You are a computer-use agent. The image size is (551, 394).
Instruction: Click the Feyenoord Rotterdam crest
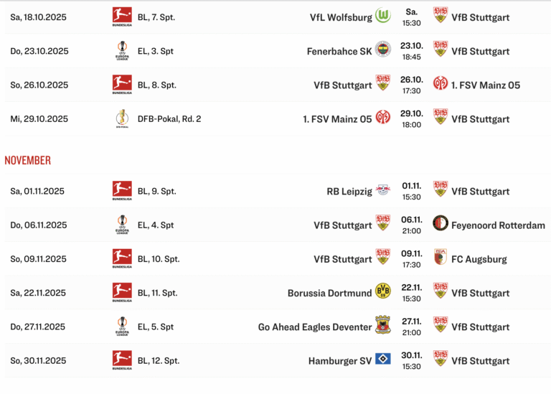pyautogui.click(x=441, y=224)
